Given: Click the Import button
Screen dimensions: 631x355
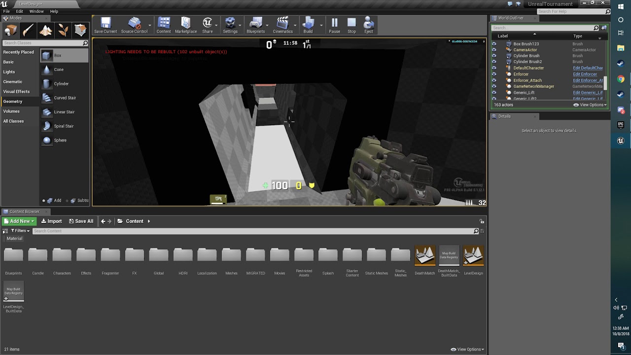Looking at the screenshot, I should [51, 221].
